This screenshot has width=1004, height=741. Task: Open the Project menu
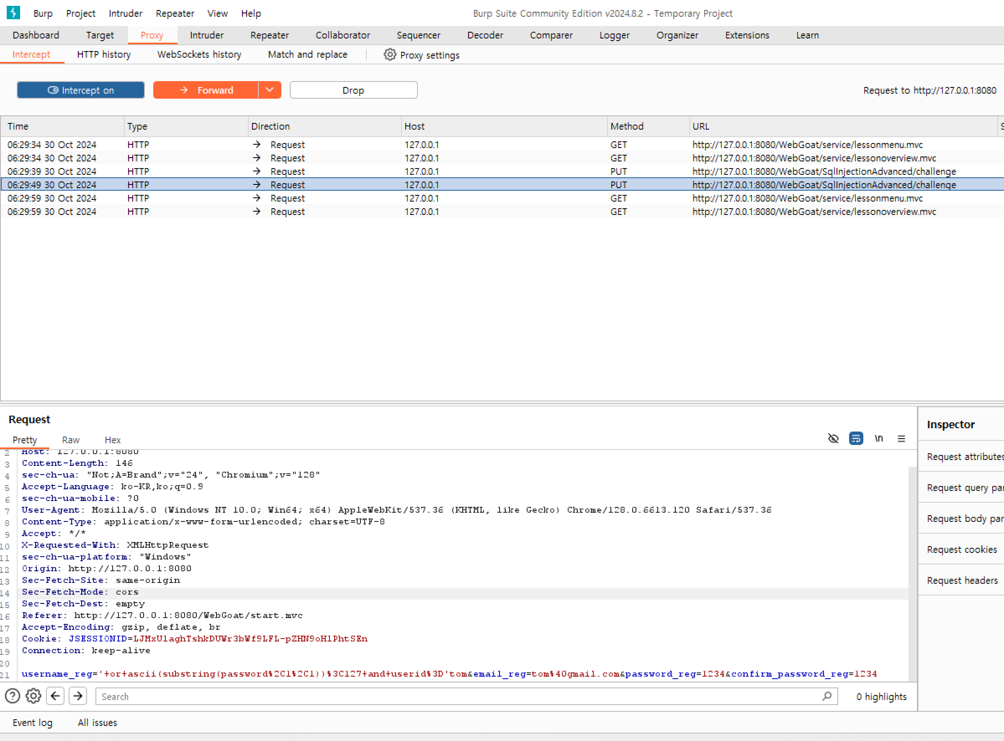pyautogui.click(x=81, y=13)
